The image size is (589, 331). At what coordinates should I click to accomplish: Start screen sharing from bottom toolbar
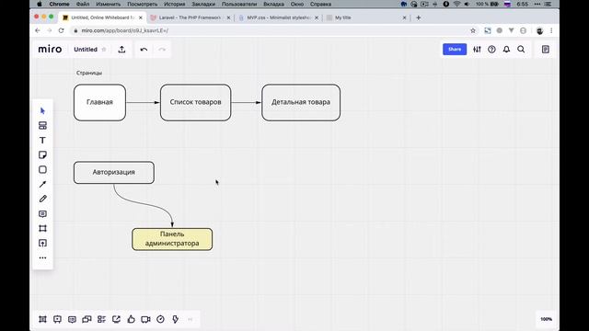point(116,319)
